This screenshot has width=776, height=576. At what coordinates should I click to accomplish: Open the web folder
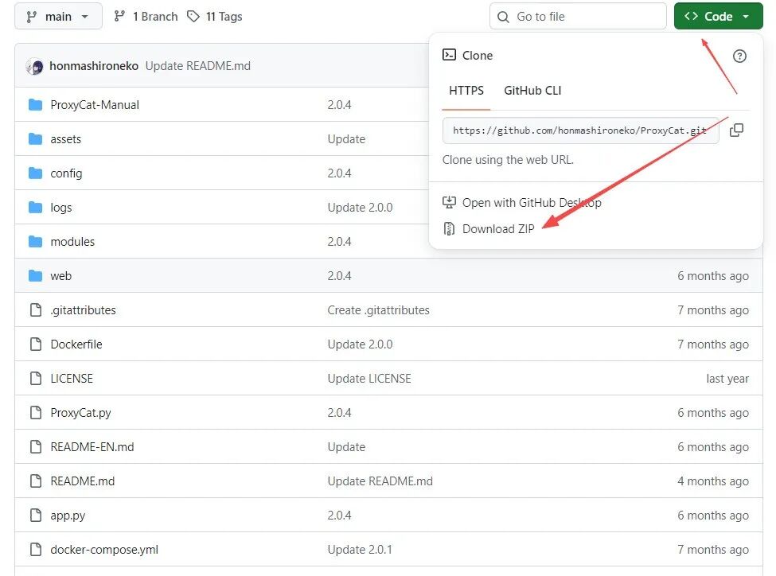coord(60,275)
